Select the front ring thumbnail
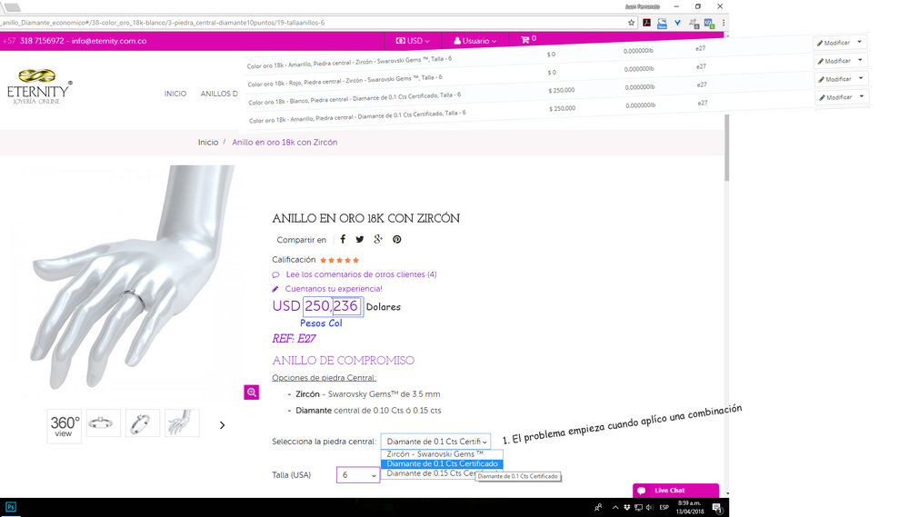909x517 pixels. (104, 423)
